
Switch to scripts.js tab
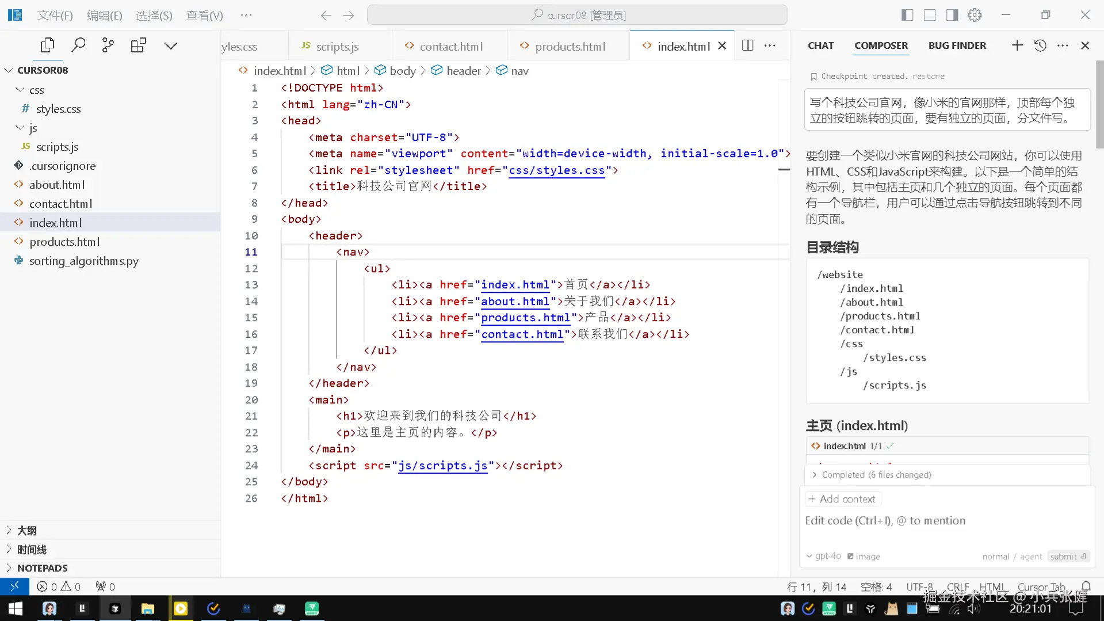pos(337,47)
